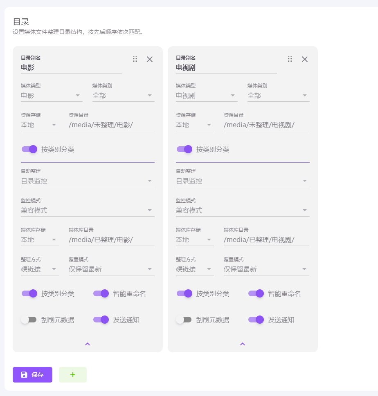Click the 保存 save button
The width and height of the screenshot is (378, 396).
tap(32, 375)
